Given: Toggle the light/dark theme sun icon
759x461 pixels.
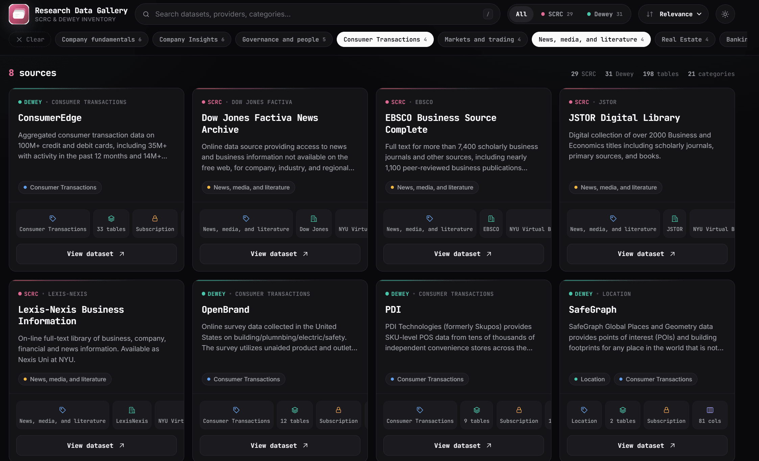Looking at the screenshot, I should coord(725,14).
